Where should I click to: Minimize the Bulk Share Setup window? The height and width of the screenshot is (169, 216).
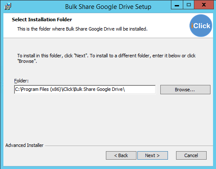tap(177, 5)
